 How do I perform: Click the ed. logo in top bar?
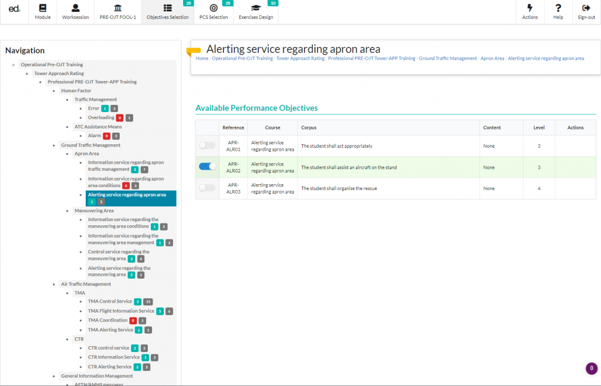pyautogui.click(x=14, y=9)
